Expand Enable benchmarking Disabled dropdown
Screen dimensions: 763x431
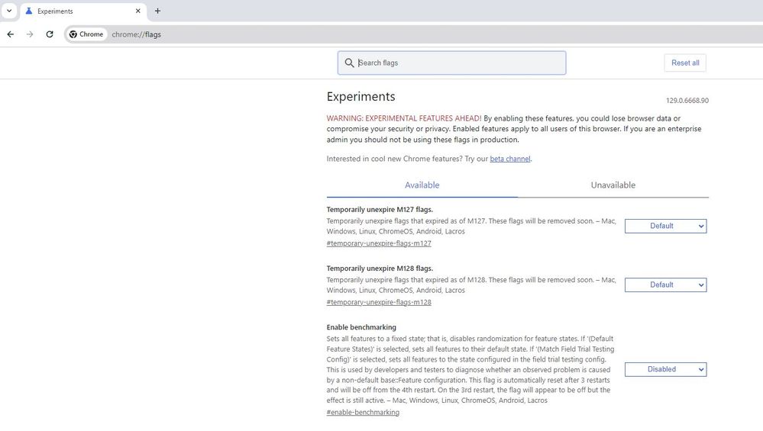click(x=665, y=369)
